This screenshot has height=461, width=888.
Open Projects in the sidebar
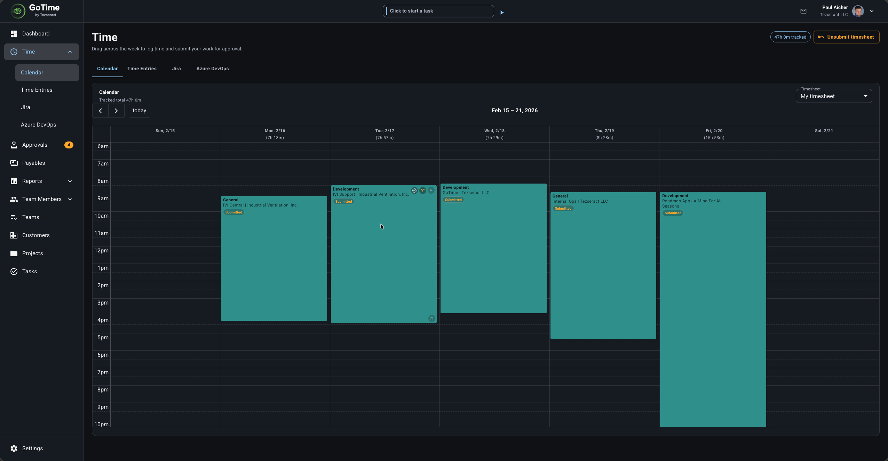[42, 253]
